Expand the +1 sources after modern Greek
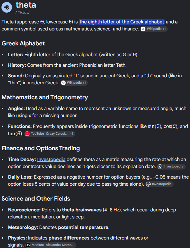 click(x=84, y=83)
